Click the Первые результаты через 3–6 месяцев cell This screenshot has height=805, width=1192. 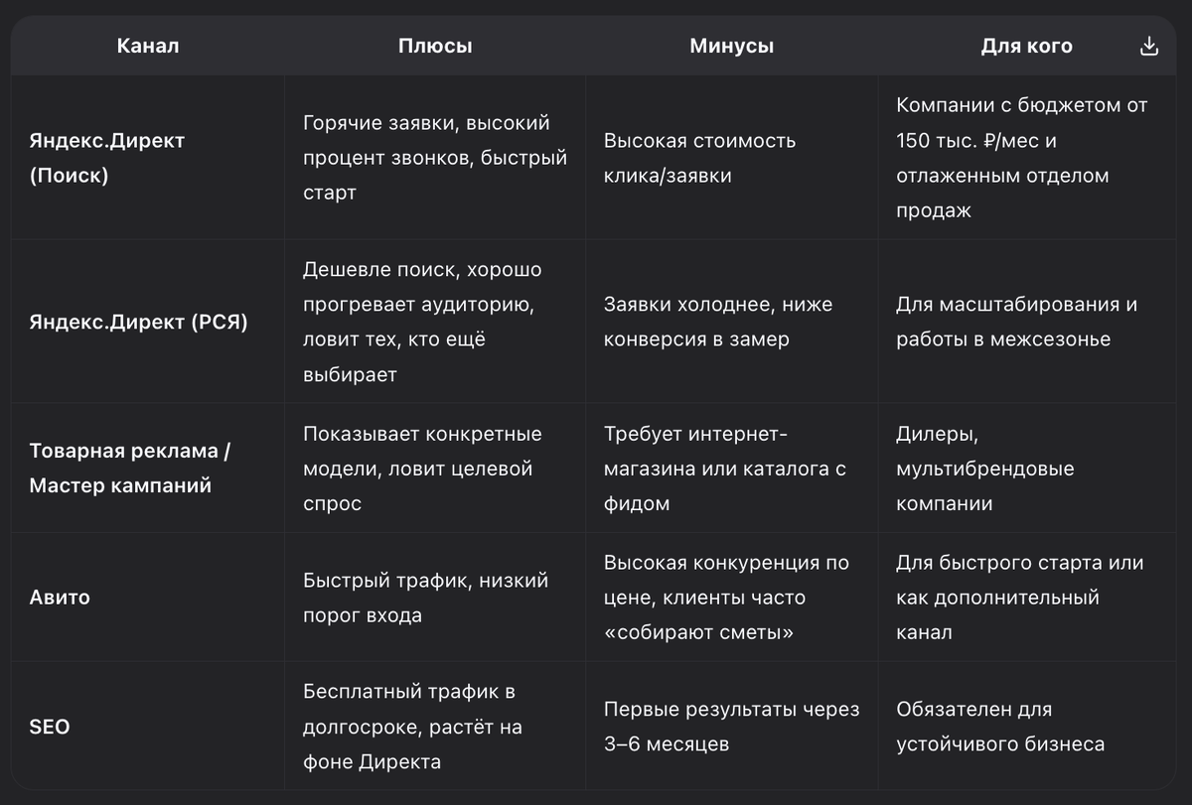point(731,727)
